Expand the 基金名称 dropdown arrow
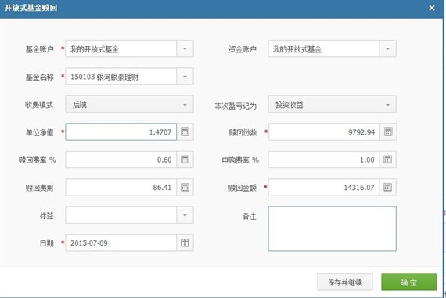446x298 pixels. click(x=185, y=77)
